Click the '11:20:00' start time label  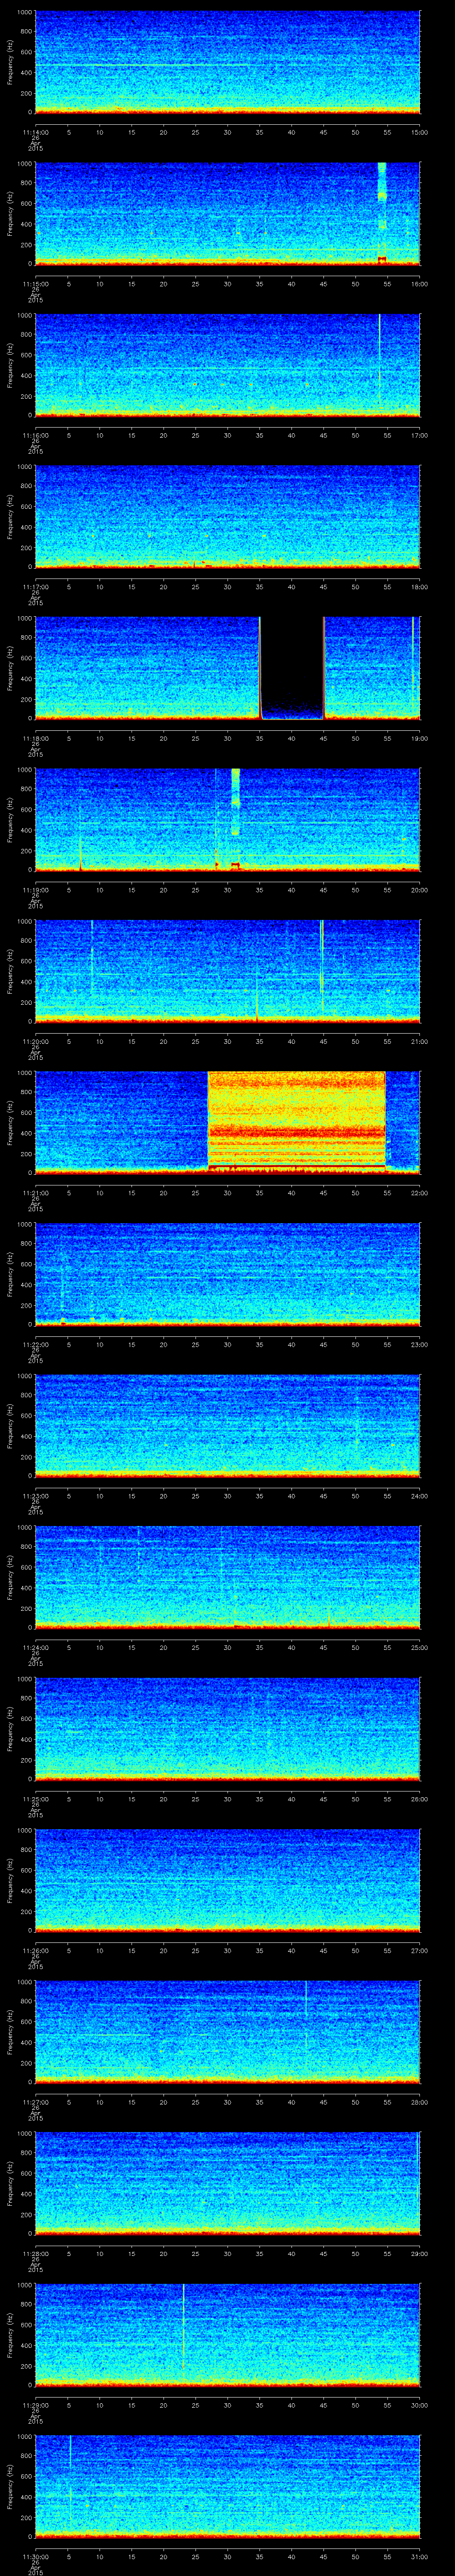click(35, 1041)
